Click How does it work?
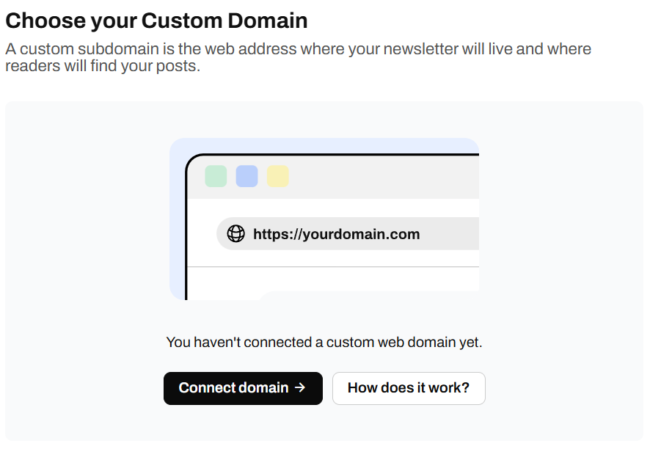661x449 pixels. point(409,388)
